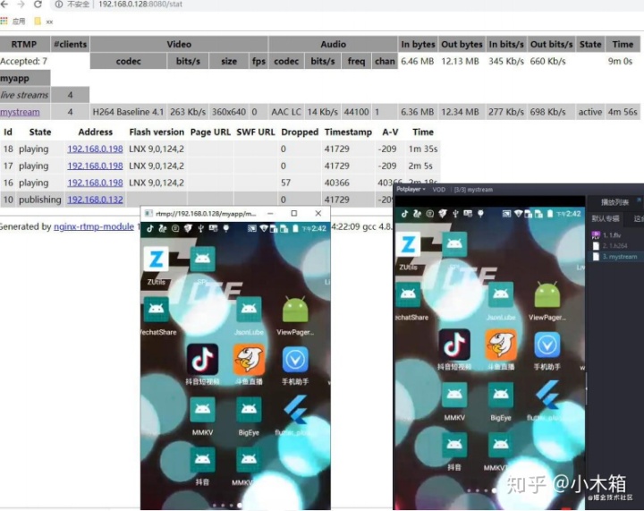The height and width of the screenshot is (511, 644).
Task: Select 2. 1.h264 in Potplayer playlist
Action: click(614, 246)
